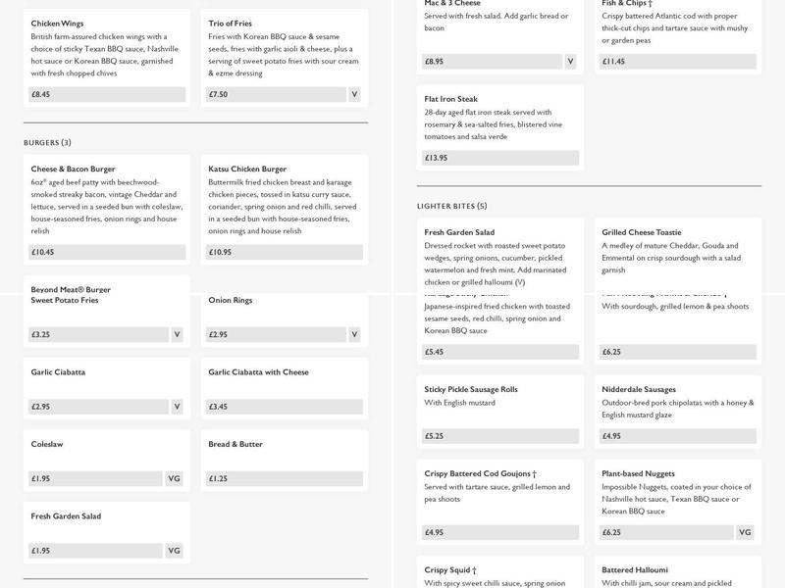Click the £8.45 Chicken Wings price bar
Viewport: 785px width, 588px height.
tap(107, 95)
